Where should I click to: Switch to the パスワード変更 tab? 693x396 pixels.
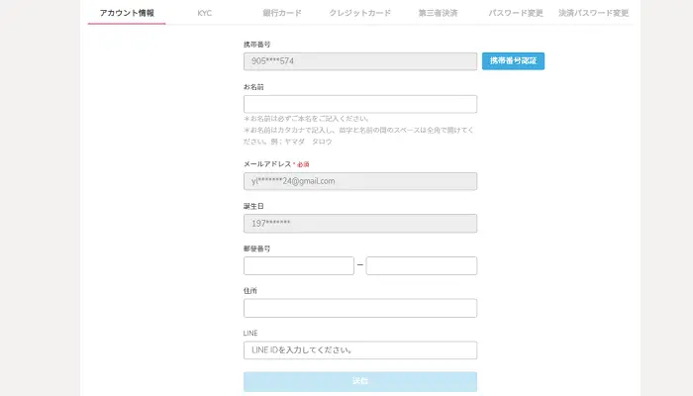pos(515,13)
